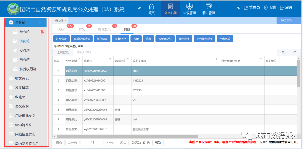Click the refresh arrow icon in search bar
303x149 pixels.
(295, 52)
